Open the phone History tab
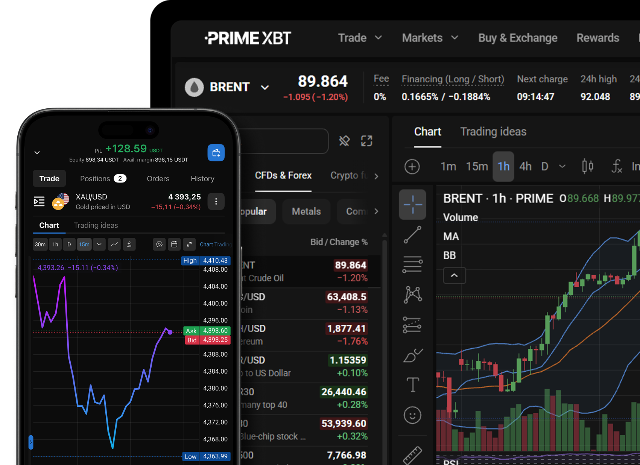The image size is (640, 465). 202,179
